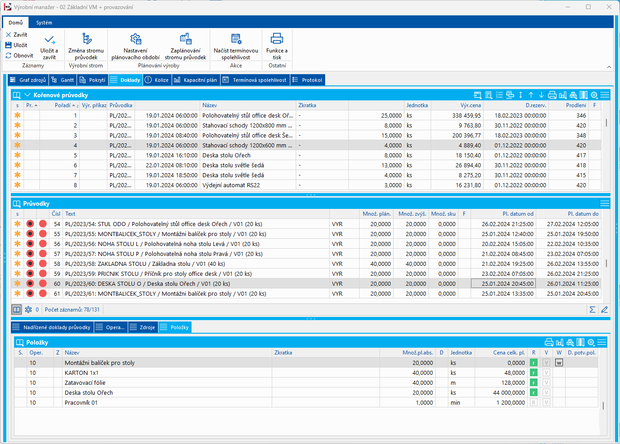This screenshot has width=620, height=444.
Task: Open settings gear dropdown in Položky toolbar
Action: (x=591, y=342)
